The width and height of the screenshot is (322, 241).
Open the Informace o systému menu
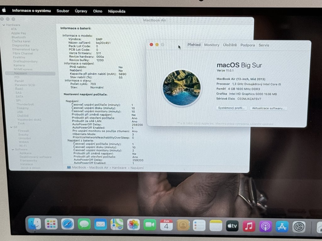[31, 11]
